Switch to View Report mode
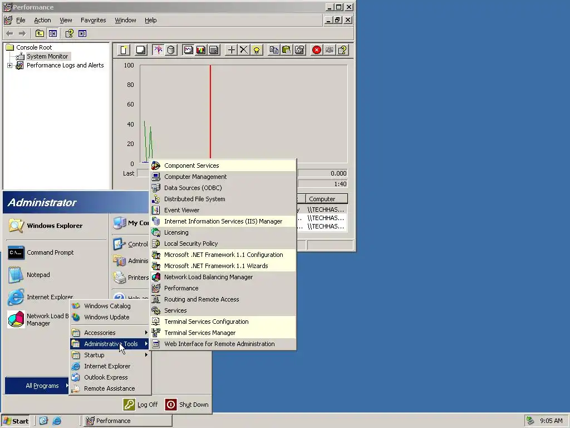This screenshot has height=428, width=570. coord(214,50)
